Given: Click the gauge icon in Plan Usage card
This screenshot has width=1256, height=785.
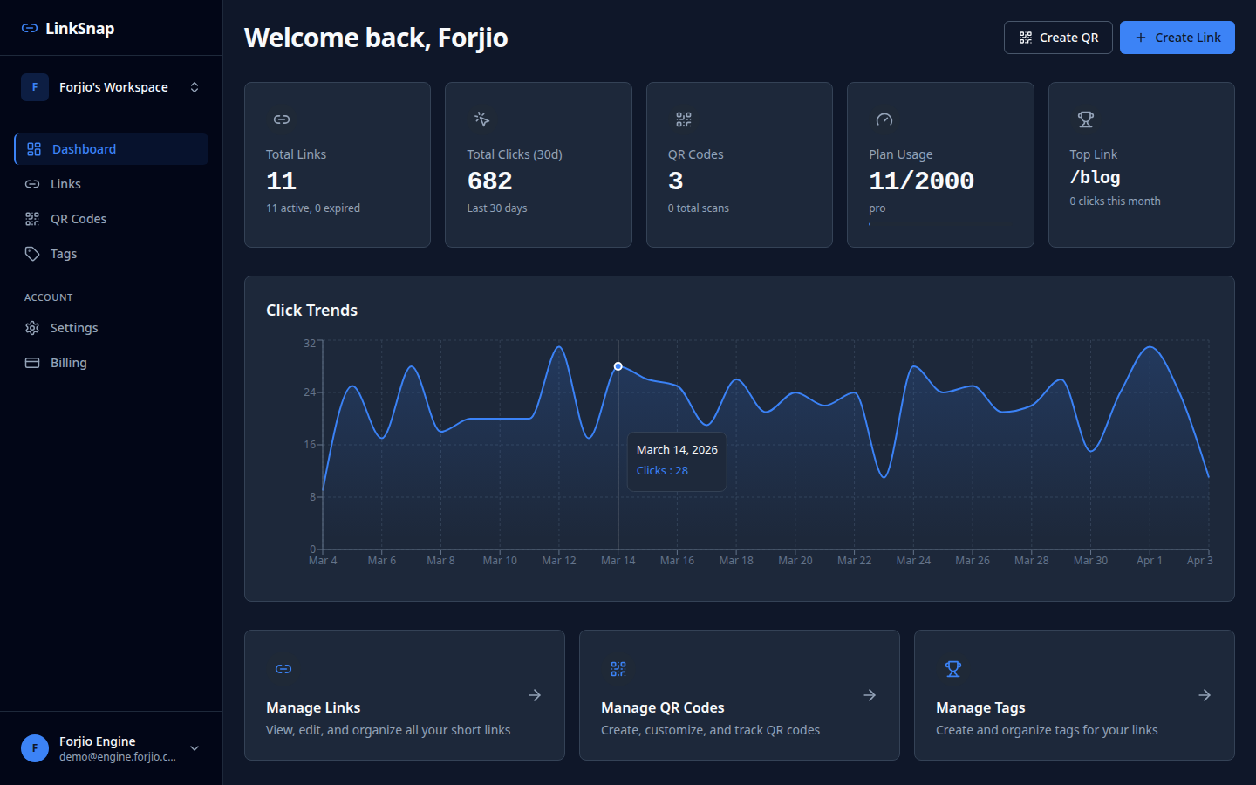Looking at the screenshot, I should pos(884,119).
